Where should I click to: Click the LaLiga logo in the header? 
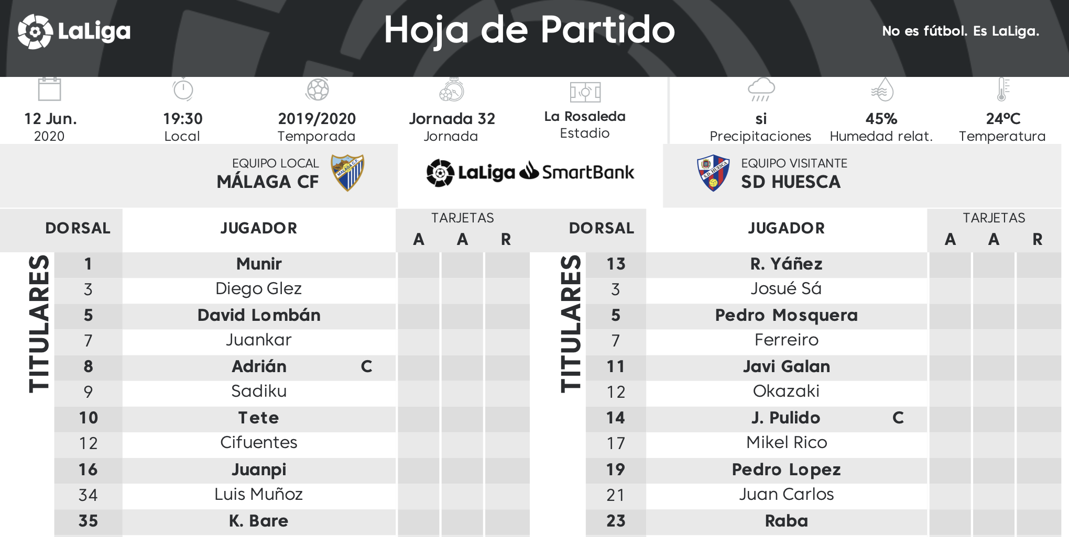click(74, 31)
